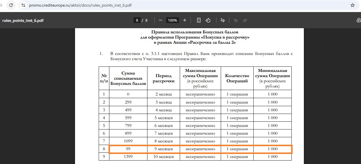Select the "9 месяцев" cell in the table
The width and height of the screenshot is (361, 164).
[163, 149]
